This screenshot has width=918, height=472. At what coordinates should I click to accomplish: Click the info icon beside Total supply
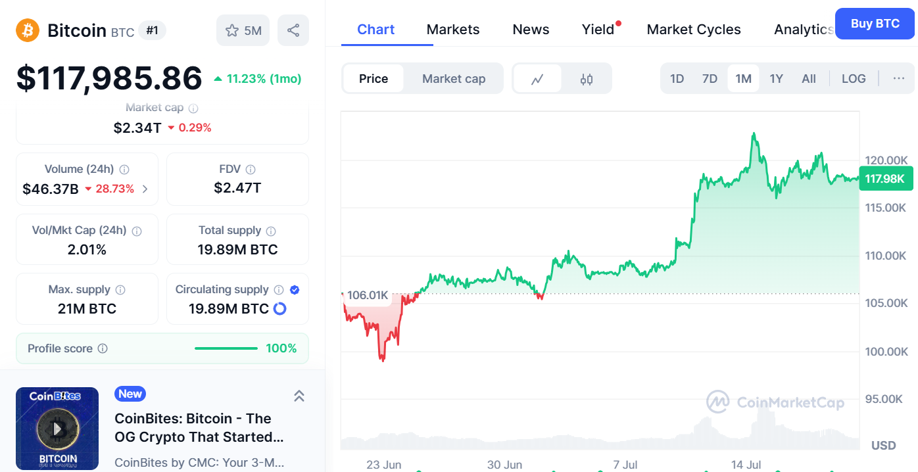(271, 231)
